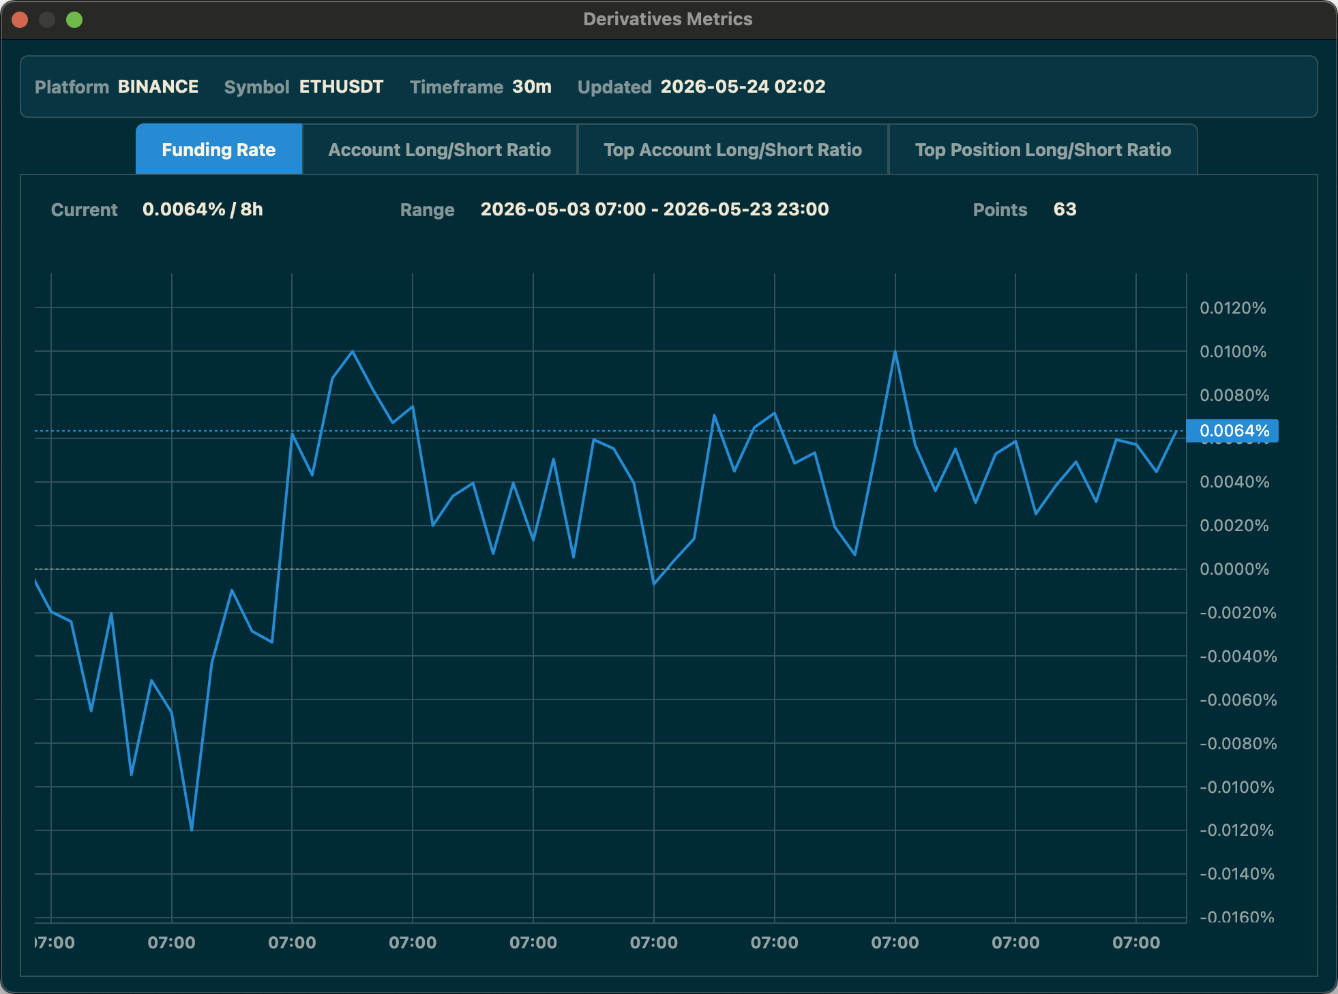
Task: Click the 0.0040% axis label
Action: 1234,482
